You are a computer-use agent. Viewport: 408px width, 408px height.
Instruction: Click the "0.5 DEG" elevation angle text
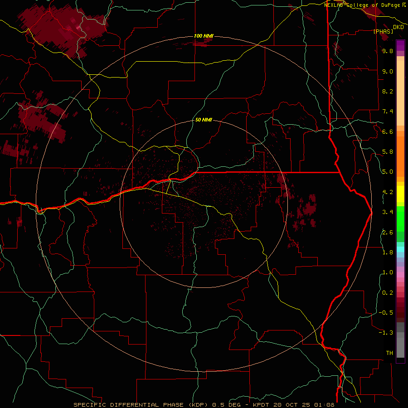[x=227, y=405]
